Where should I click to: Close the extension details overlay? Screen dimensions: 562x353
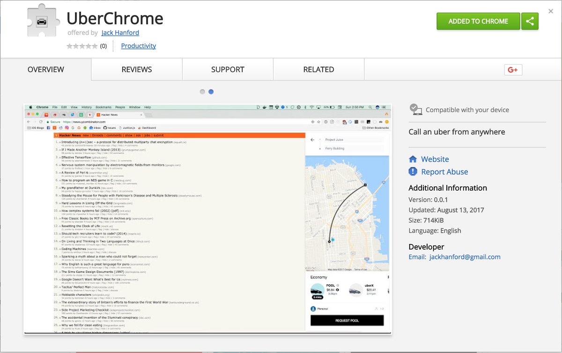point(551,11)
